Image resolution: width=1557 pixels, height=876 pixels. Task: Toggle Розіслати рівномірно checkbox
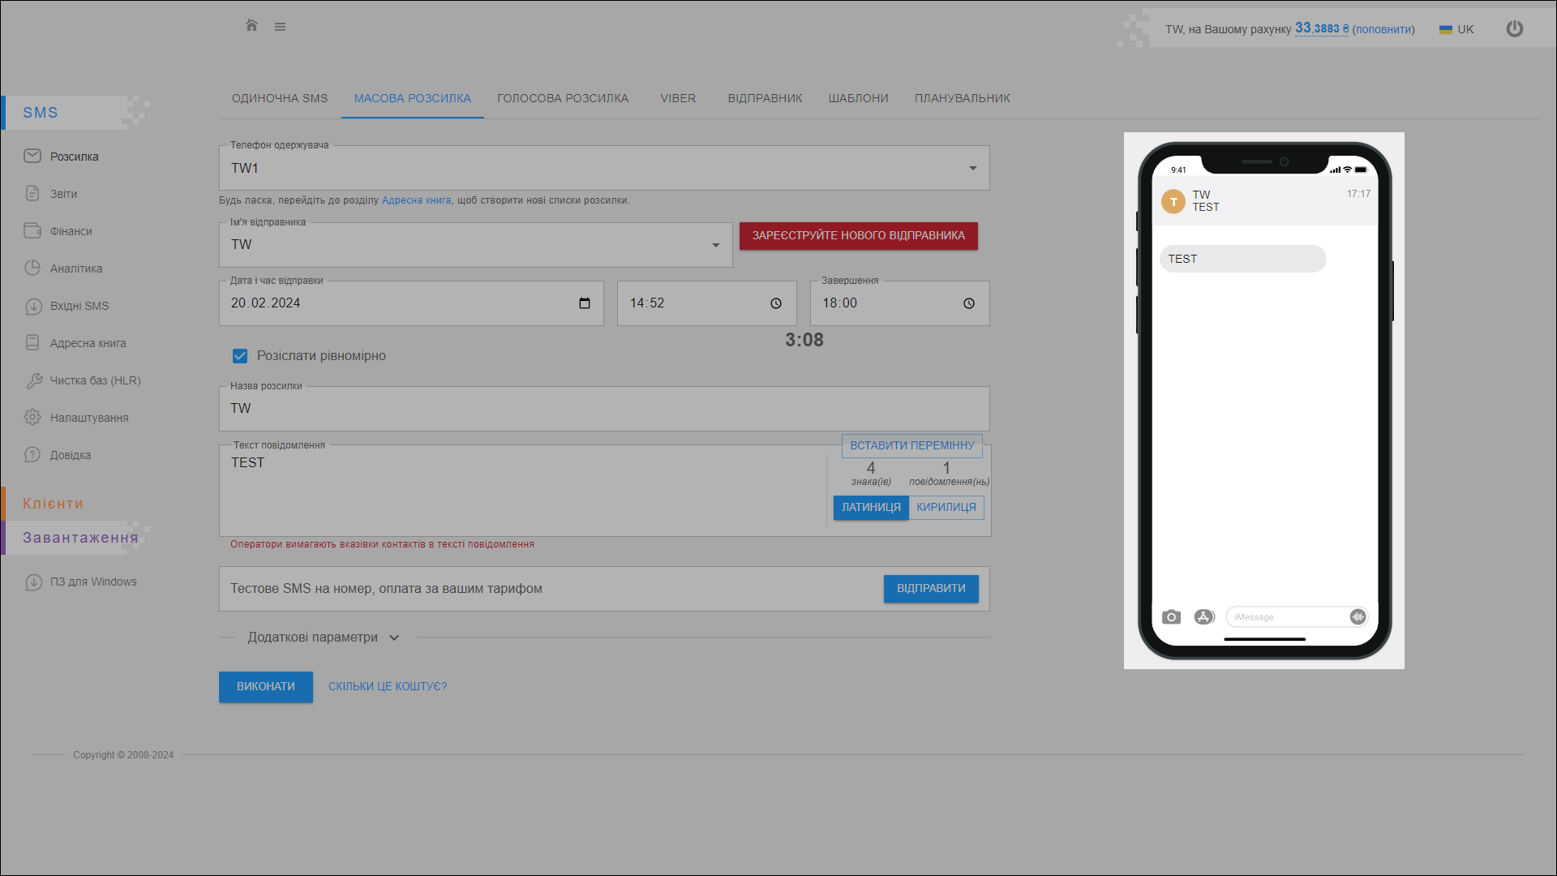240,356
